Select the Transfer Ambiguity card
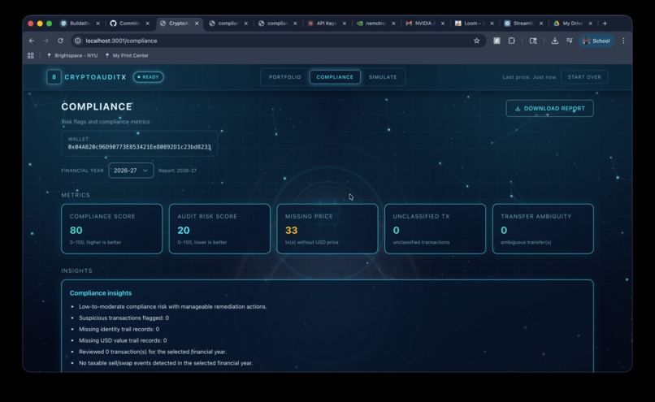The width and height of the screenshot is (655, 402). 543,229
